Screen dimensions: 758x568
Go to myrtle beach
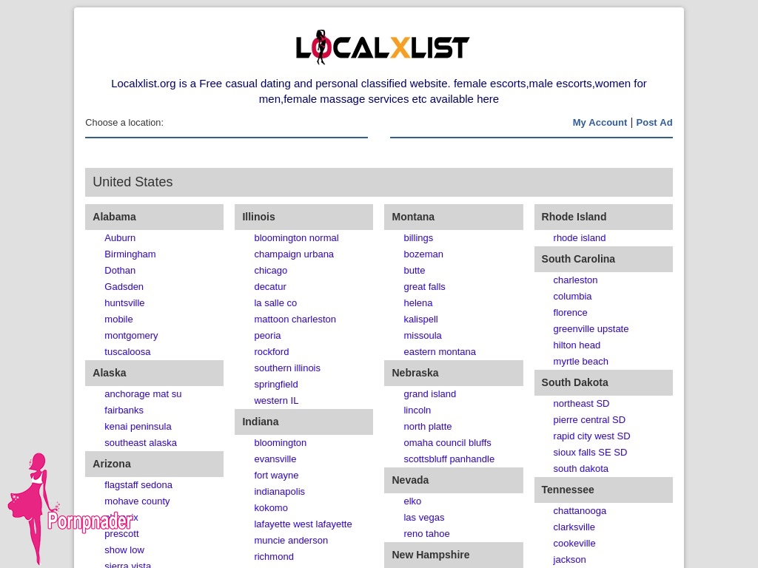tap(580, 361)
